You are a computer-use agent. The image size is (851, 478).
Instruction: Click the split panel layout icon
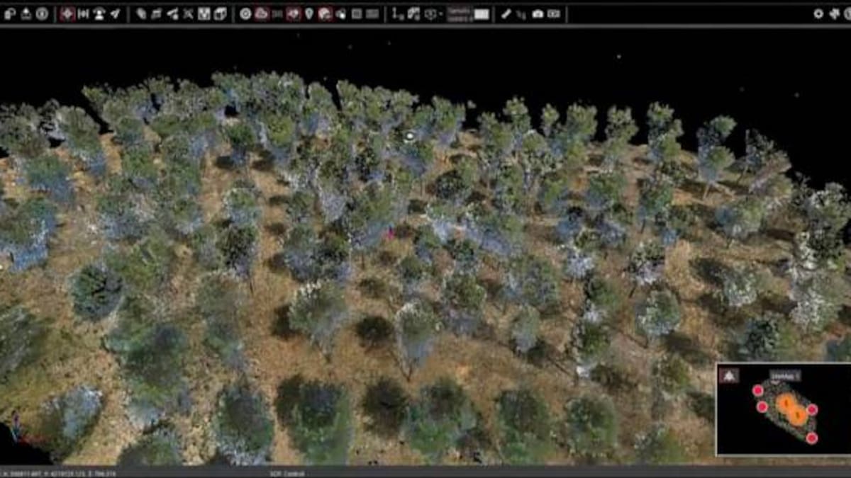pos(372,13)
